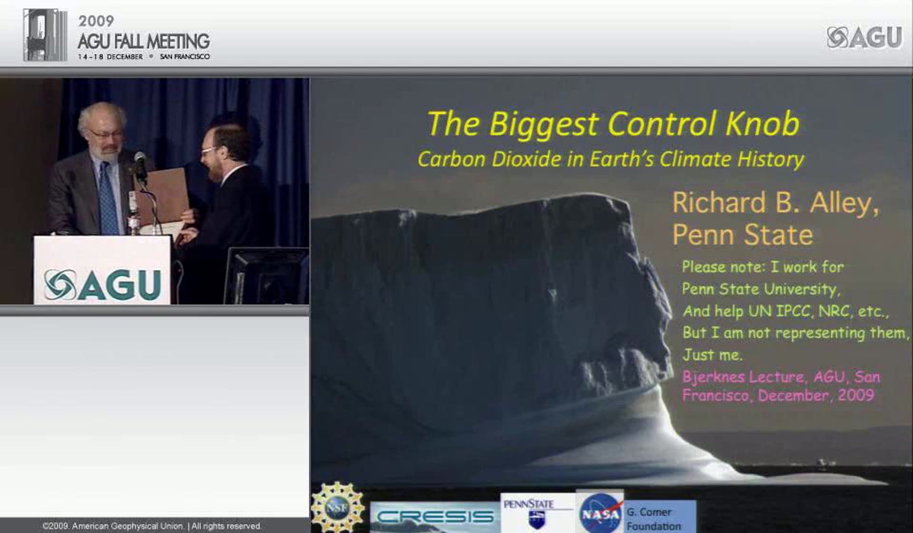Image resolution: width=913 pixels, height=533 pixels.
Task: Click the slide title "The Biggest Control Knob"
Action: coord(613,124)
